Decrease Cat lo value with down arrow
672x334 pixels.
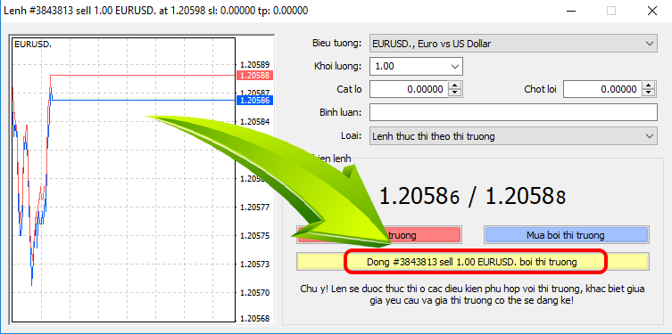455,94
